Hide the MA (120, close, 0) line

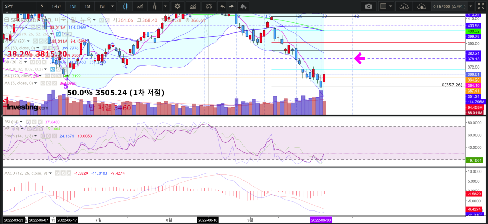coord(47,76)
